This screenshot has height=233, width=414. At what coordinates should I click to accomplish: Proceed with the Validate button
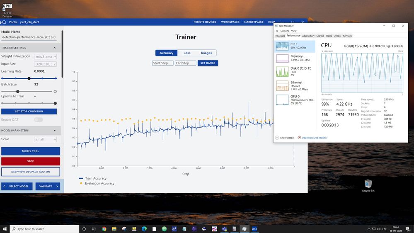point(48,186)
